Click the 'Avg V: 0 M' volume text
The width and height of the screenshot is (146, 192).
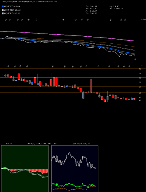pyautogui.click(x=114, y=6)
